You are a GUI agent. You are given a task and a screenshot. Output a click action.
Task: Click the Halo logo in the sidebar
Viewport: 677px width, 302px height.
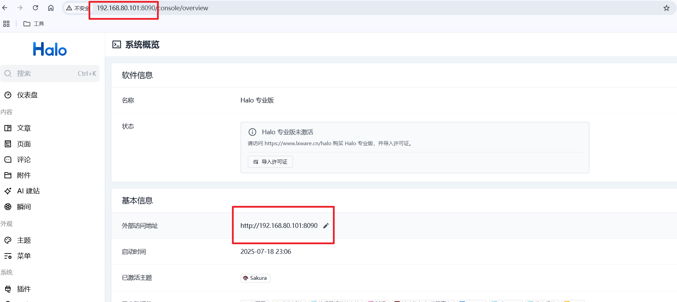click(50, 49)
